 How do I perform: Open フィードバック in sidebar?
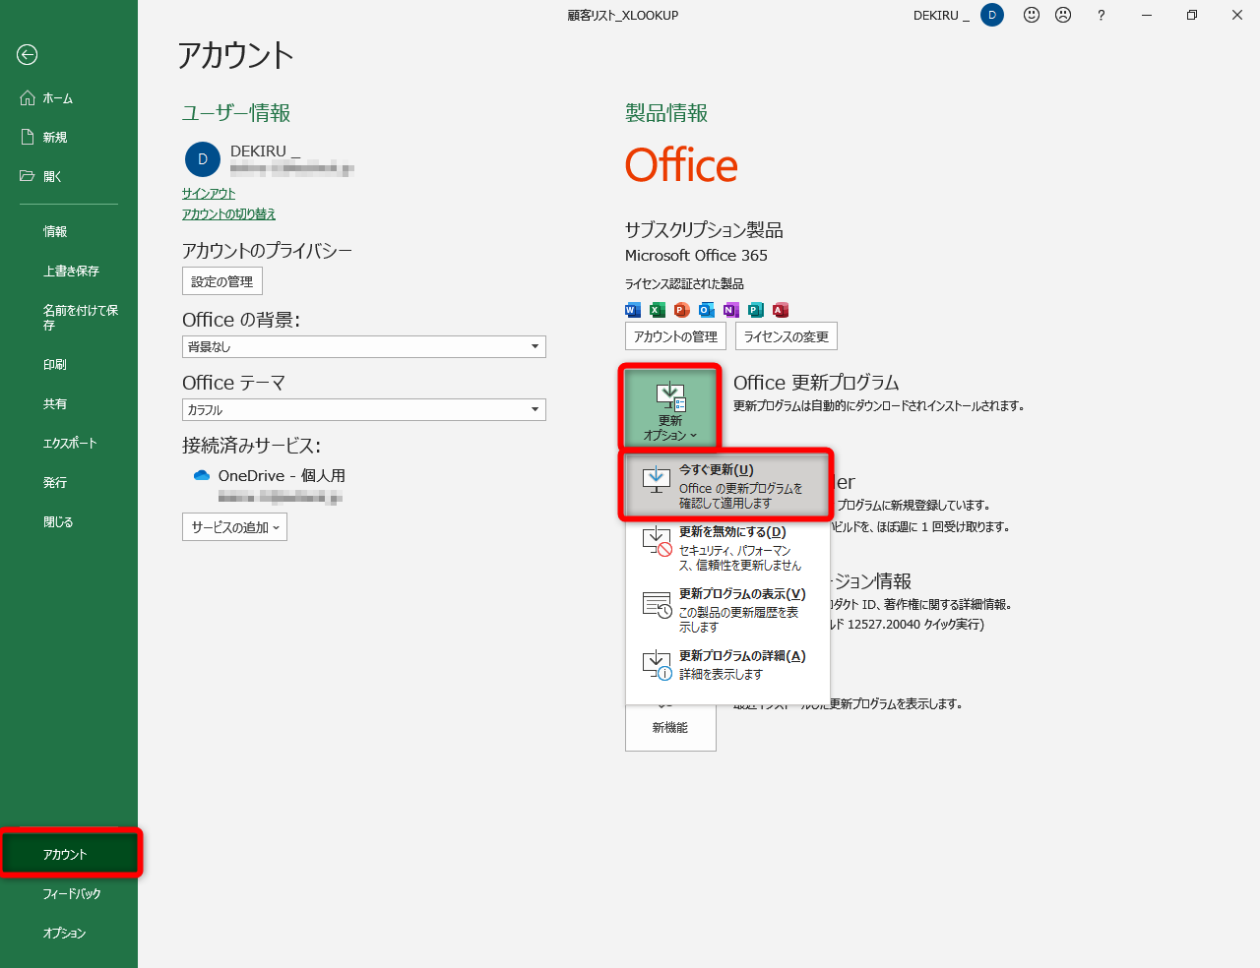(x=69, y=893)
